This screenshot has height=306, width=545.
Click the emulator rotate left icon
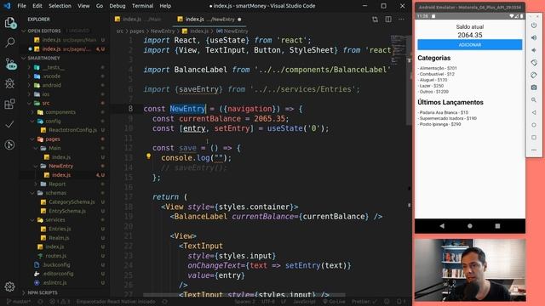534,63
